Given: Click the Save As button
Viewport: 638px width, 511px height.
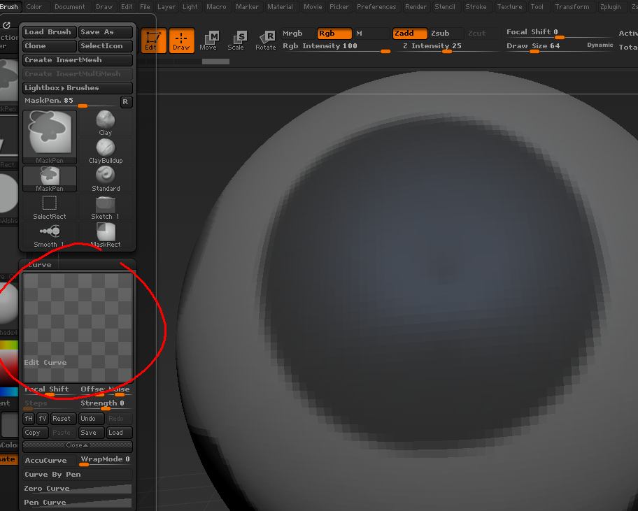Looking at the screenshot, I should (106, 32).
